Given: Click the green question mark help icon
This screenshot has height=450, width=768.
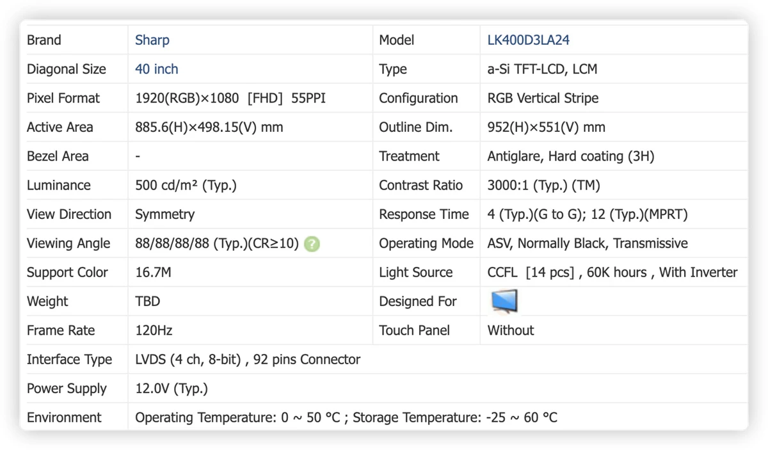Looking at the screenshot, I should tap(312, 244).
